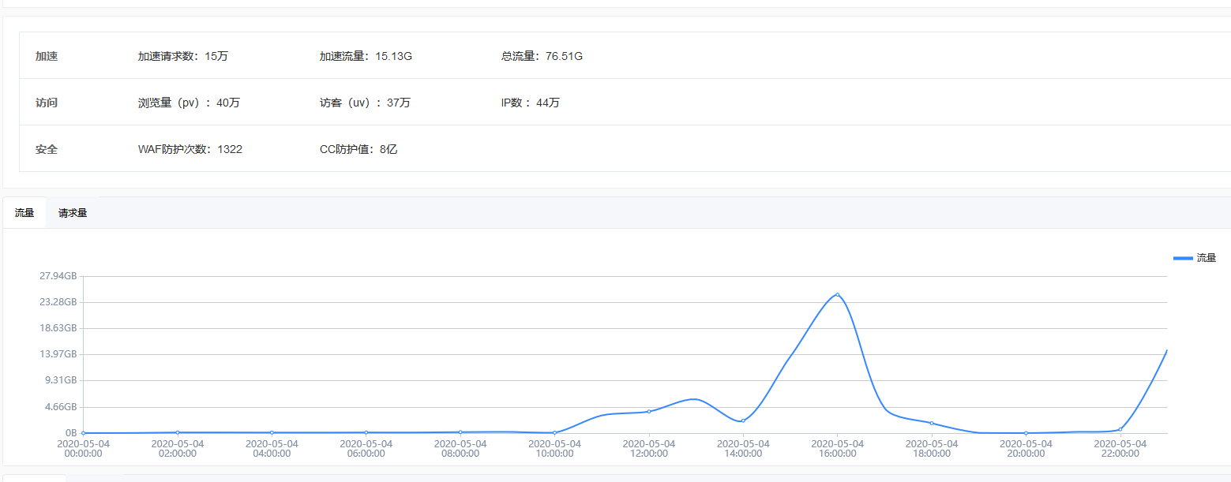Click the 安全 row heading
The height and width of the screenshot is (482, 1231).
click(47, 149)
